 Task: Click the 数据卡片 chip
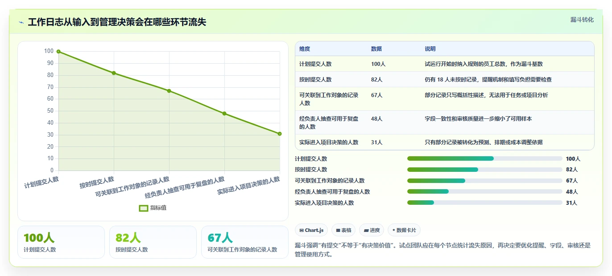(404, 230)
